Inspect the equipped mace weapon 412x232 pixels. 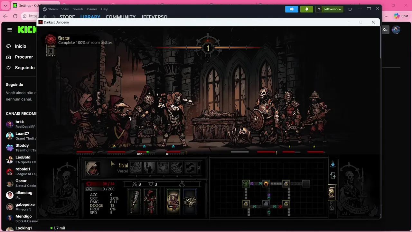click(x=134, y=202)
